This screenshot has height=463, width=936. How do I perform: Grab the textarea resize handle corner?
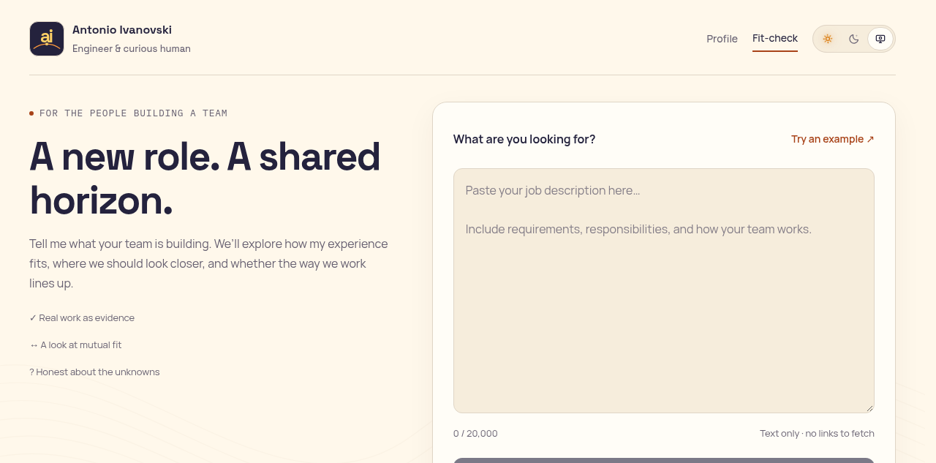pyautogui.click(x=869, y=408)
